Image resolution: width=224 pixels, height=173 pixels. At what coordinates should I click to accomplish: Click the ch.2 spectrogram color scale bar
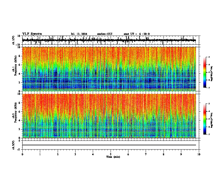click(x=205, y=119)
